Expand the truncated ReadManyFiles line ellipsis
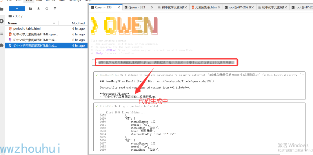 pos(303,75)
